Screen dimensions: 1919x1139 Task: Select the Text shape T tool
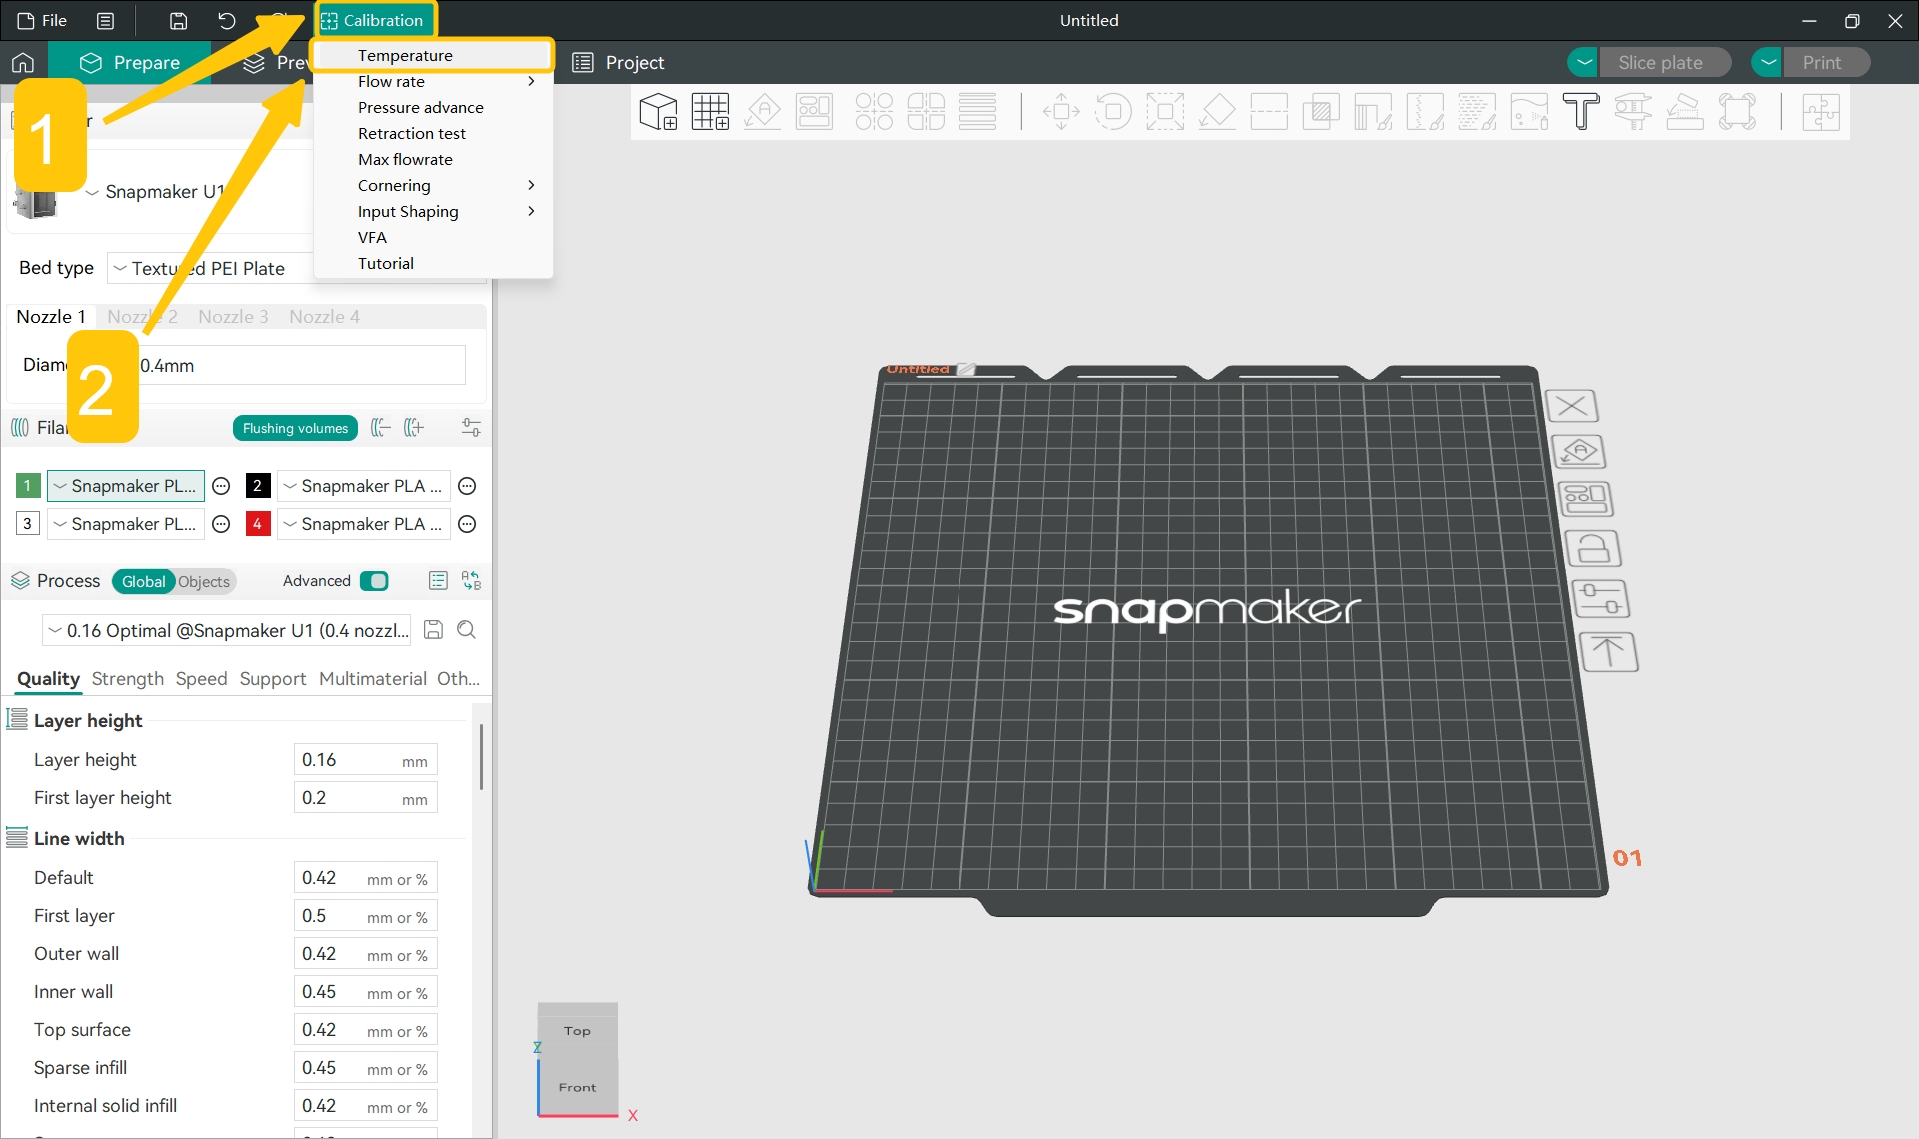(x=1581, y=112)
